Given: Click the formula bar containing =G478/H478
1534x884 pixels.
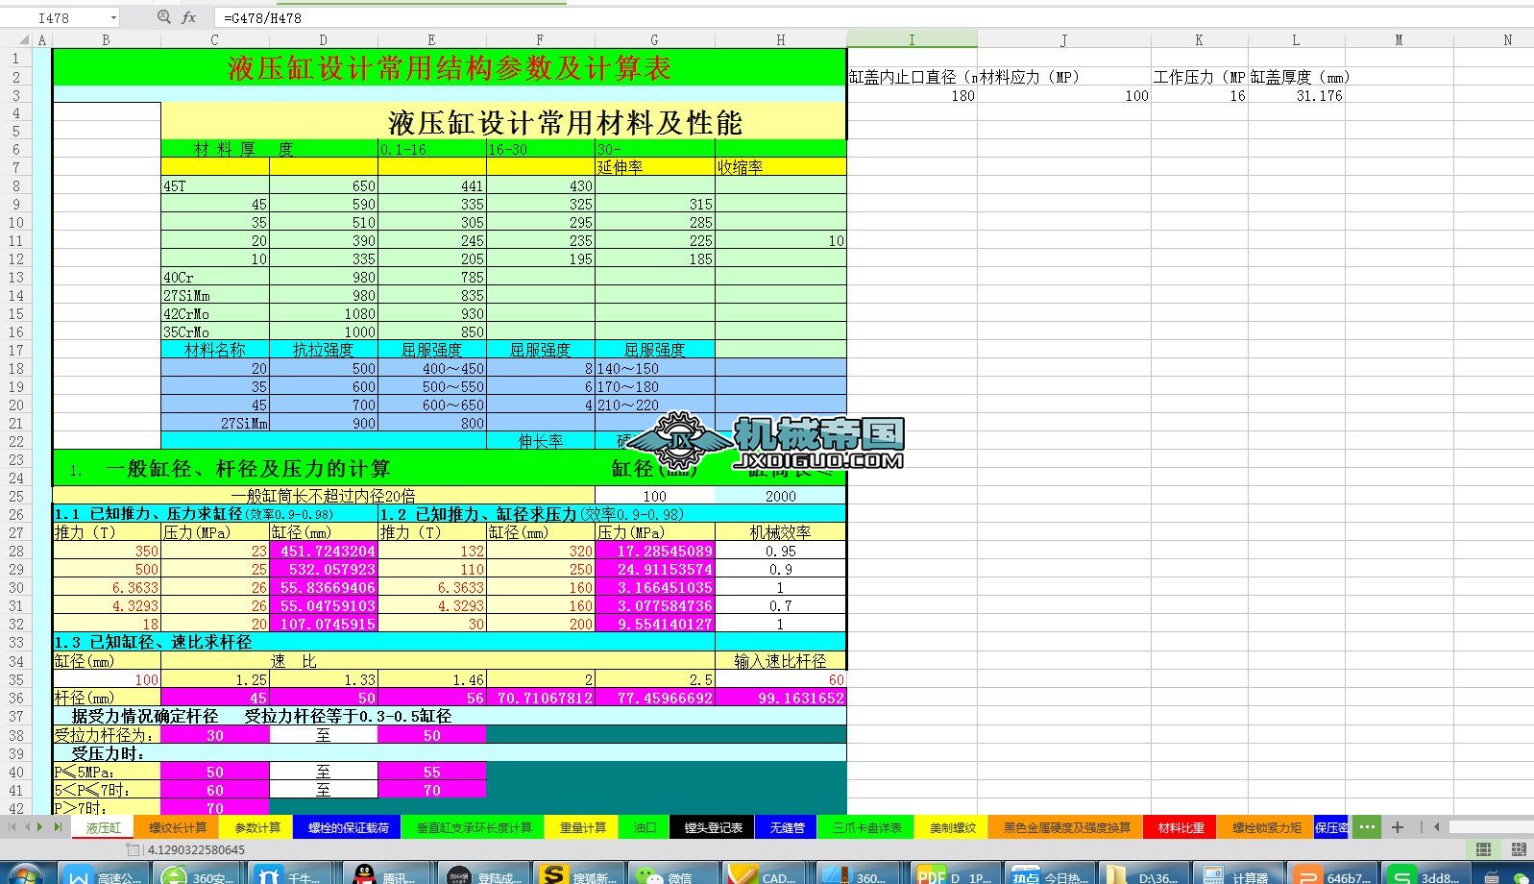Looking at the screenshot, I should [x=874, y=17].
